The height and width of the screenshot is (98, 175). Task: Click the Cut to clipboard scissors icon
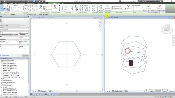(x=60, y=5)
